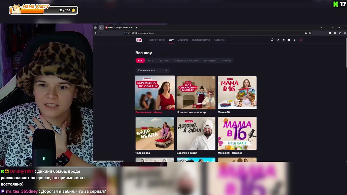
Task: Stop page loading with the X button
Action: 105,33
